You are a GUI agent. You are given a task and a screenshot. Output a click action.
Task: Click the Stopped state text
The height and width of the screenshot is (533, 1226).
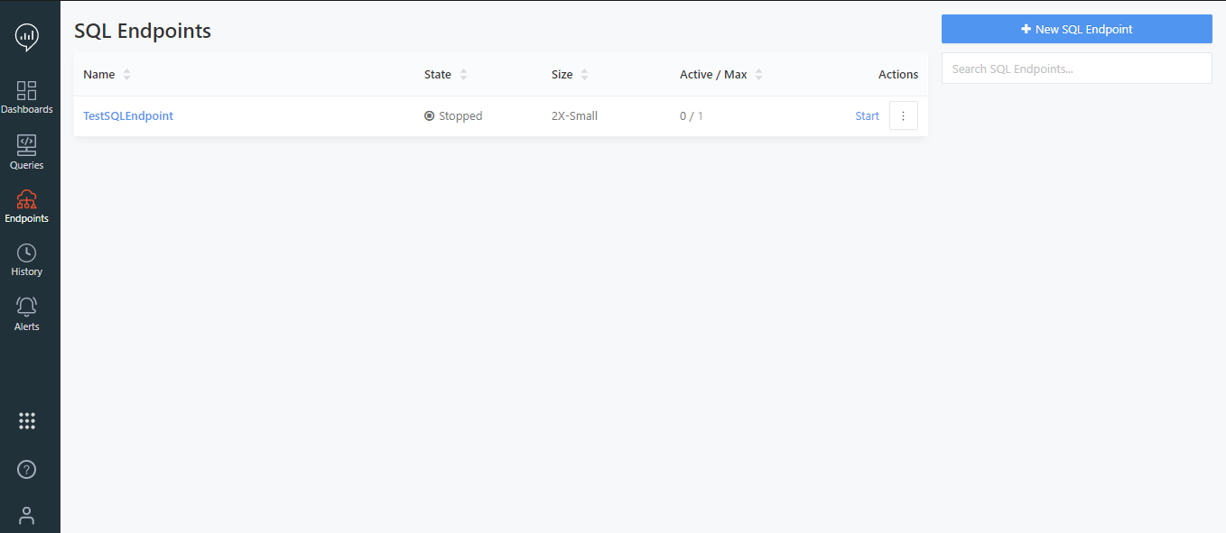pos(460,115)
